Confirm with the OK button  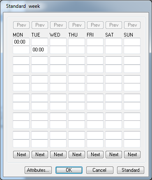point(69,170)
